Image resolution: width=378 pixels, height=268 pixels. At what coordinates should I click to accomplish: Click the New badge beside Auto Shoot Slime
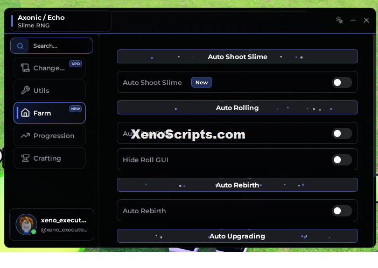201,82
